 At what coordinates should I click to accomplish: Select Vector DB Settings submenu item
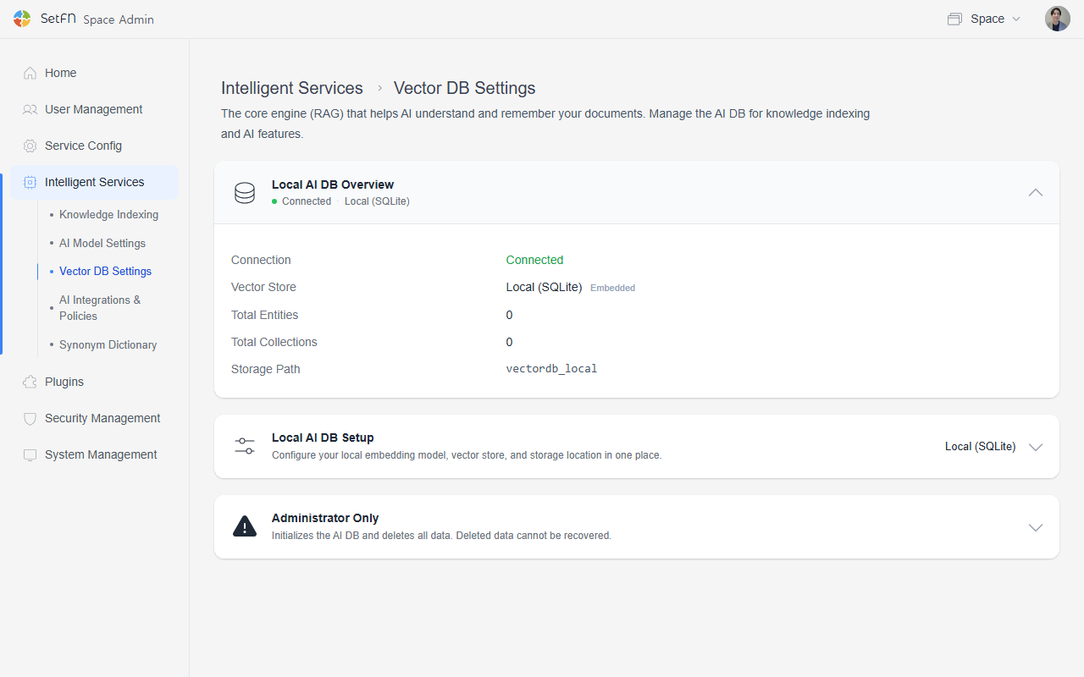tap(105, 272)
